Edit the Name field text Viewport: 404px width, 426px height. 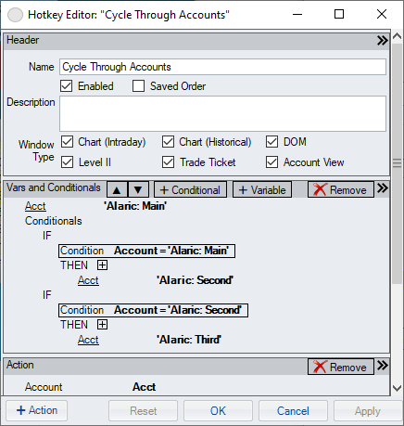(222, 67)
